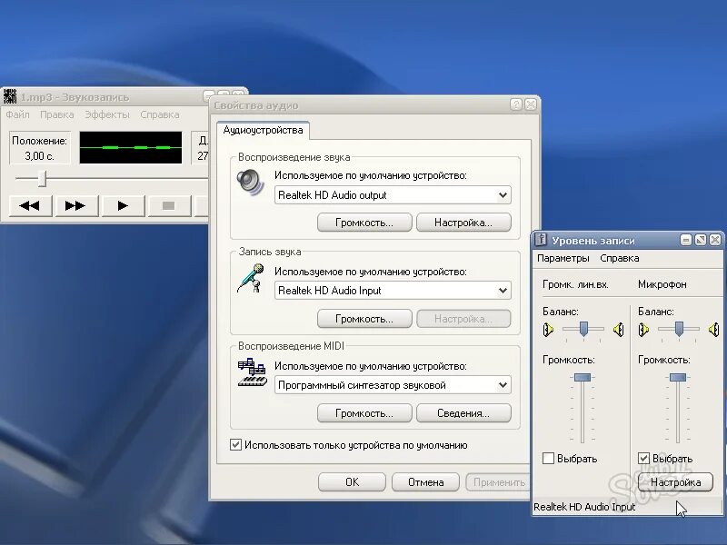Play the recording in Звукозапись
The height and width of the screenshot is (545, 727).
(123, 206)
